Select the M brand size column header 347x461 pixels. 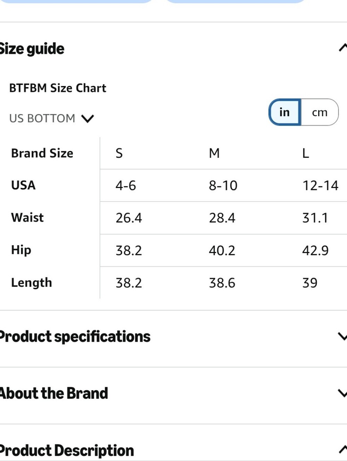click(x=214, y=153)
